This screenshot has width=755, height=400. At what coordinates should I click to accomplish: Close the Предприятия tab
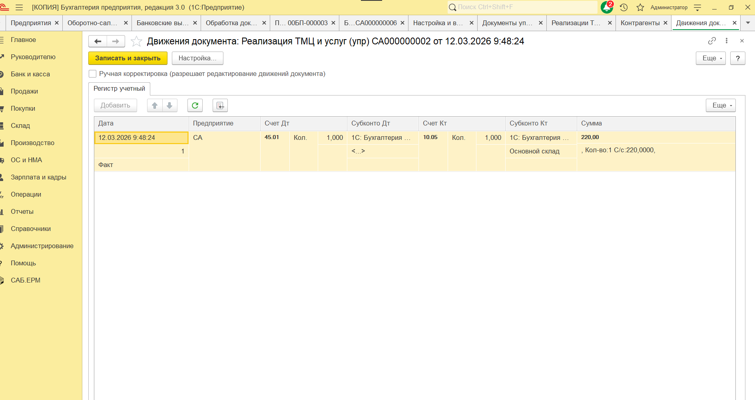tap(57, 23)
